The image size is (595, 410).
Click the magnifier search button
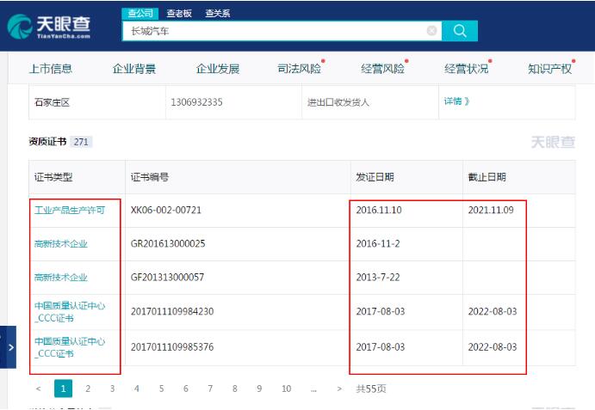(x=460, y=31)
